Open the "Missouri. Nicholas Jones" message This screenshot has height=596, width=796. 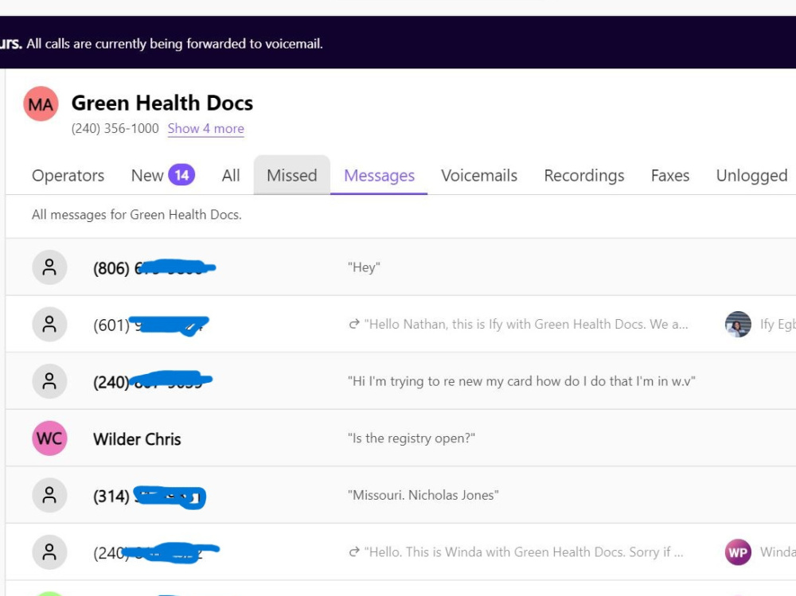pyautogui.click(x=423, y=495)
